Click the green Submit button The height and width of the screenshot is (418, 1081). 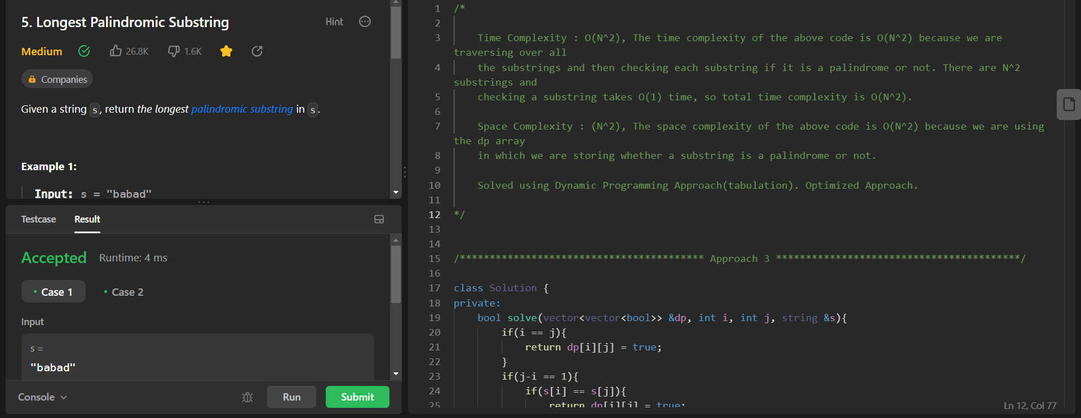point(357,397)
